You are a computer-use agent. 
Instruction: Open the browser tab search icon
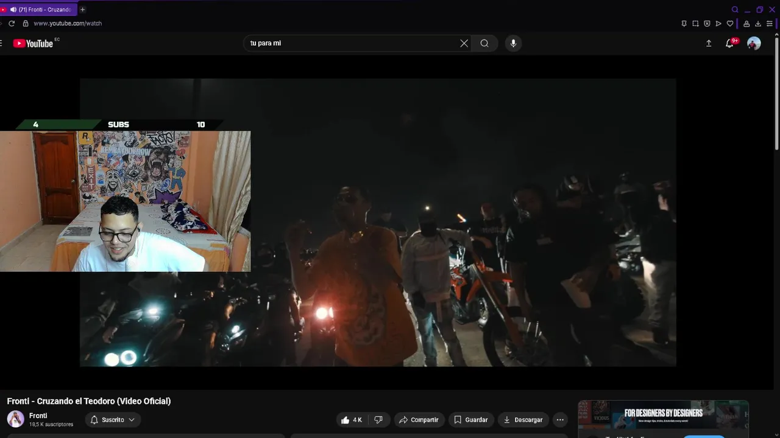click(735, 10)
